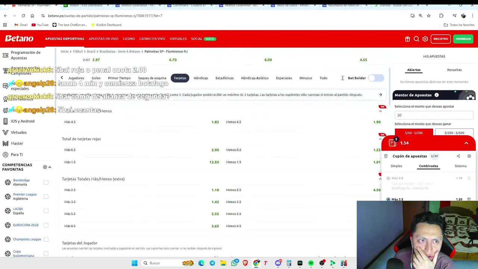Screen dimensions: 478x269
Task: Expand the card rules info arrow
Action: tap(380, 95)
